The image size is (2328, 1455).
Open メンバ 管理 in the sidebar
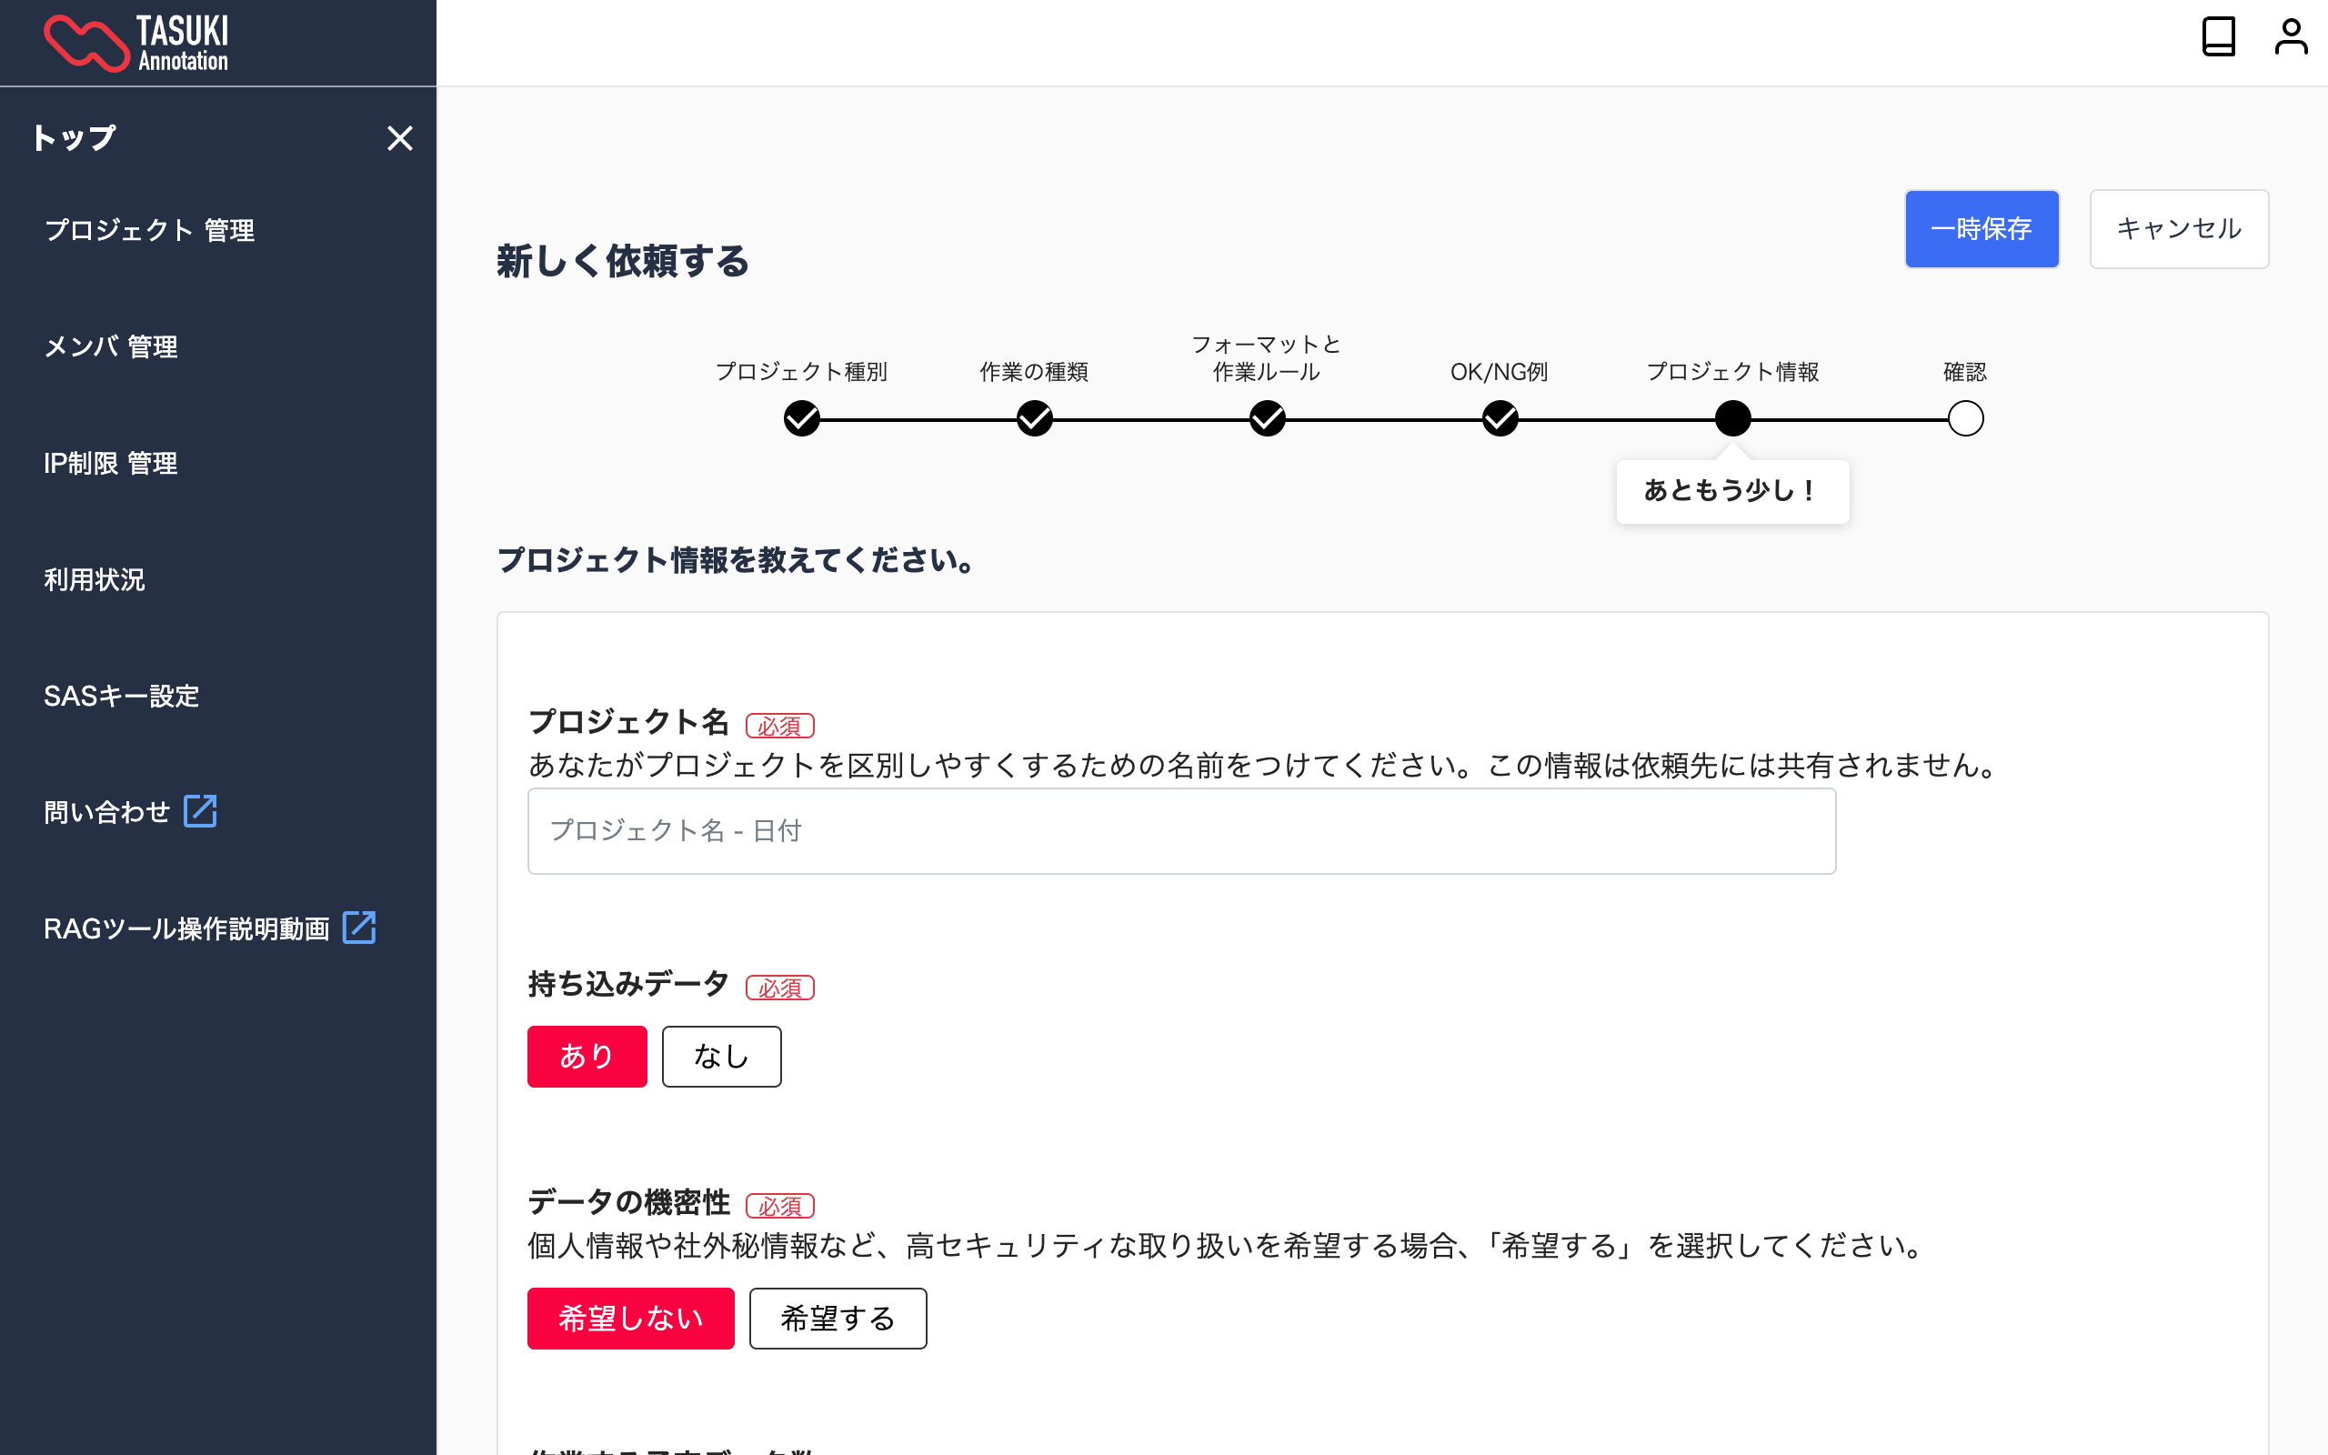[111, 347]
